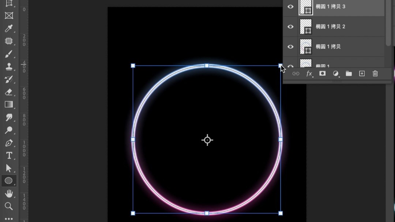Select the Pen tool
This screenshot has height=222, width=395.
point(9,143)
